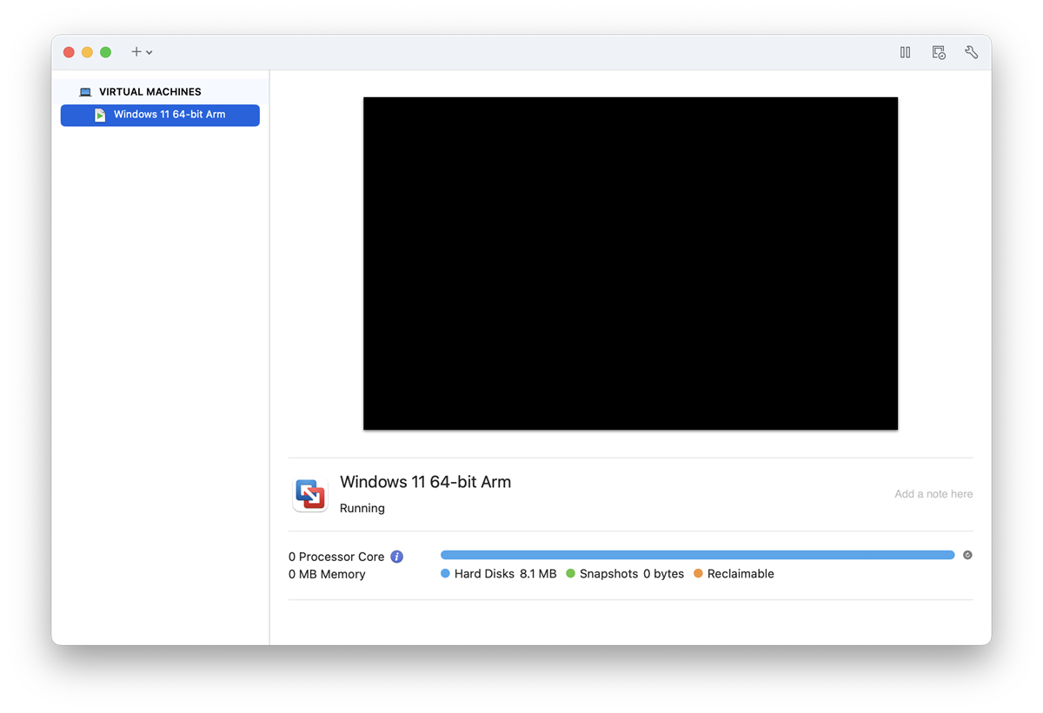Click the Snapshots green legend dot
The height and width of the screenshot is (713, 1043).
click(571, 573)
